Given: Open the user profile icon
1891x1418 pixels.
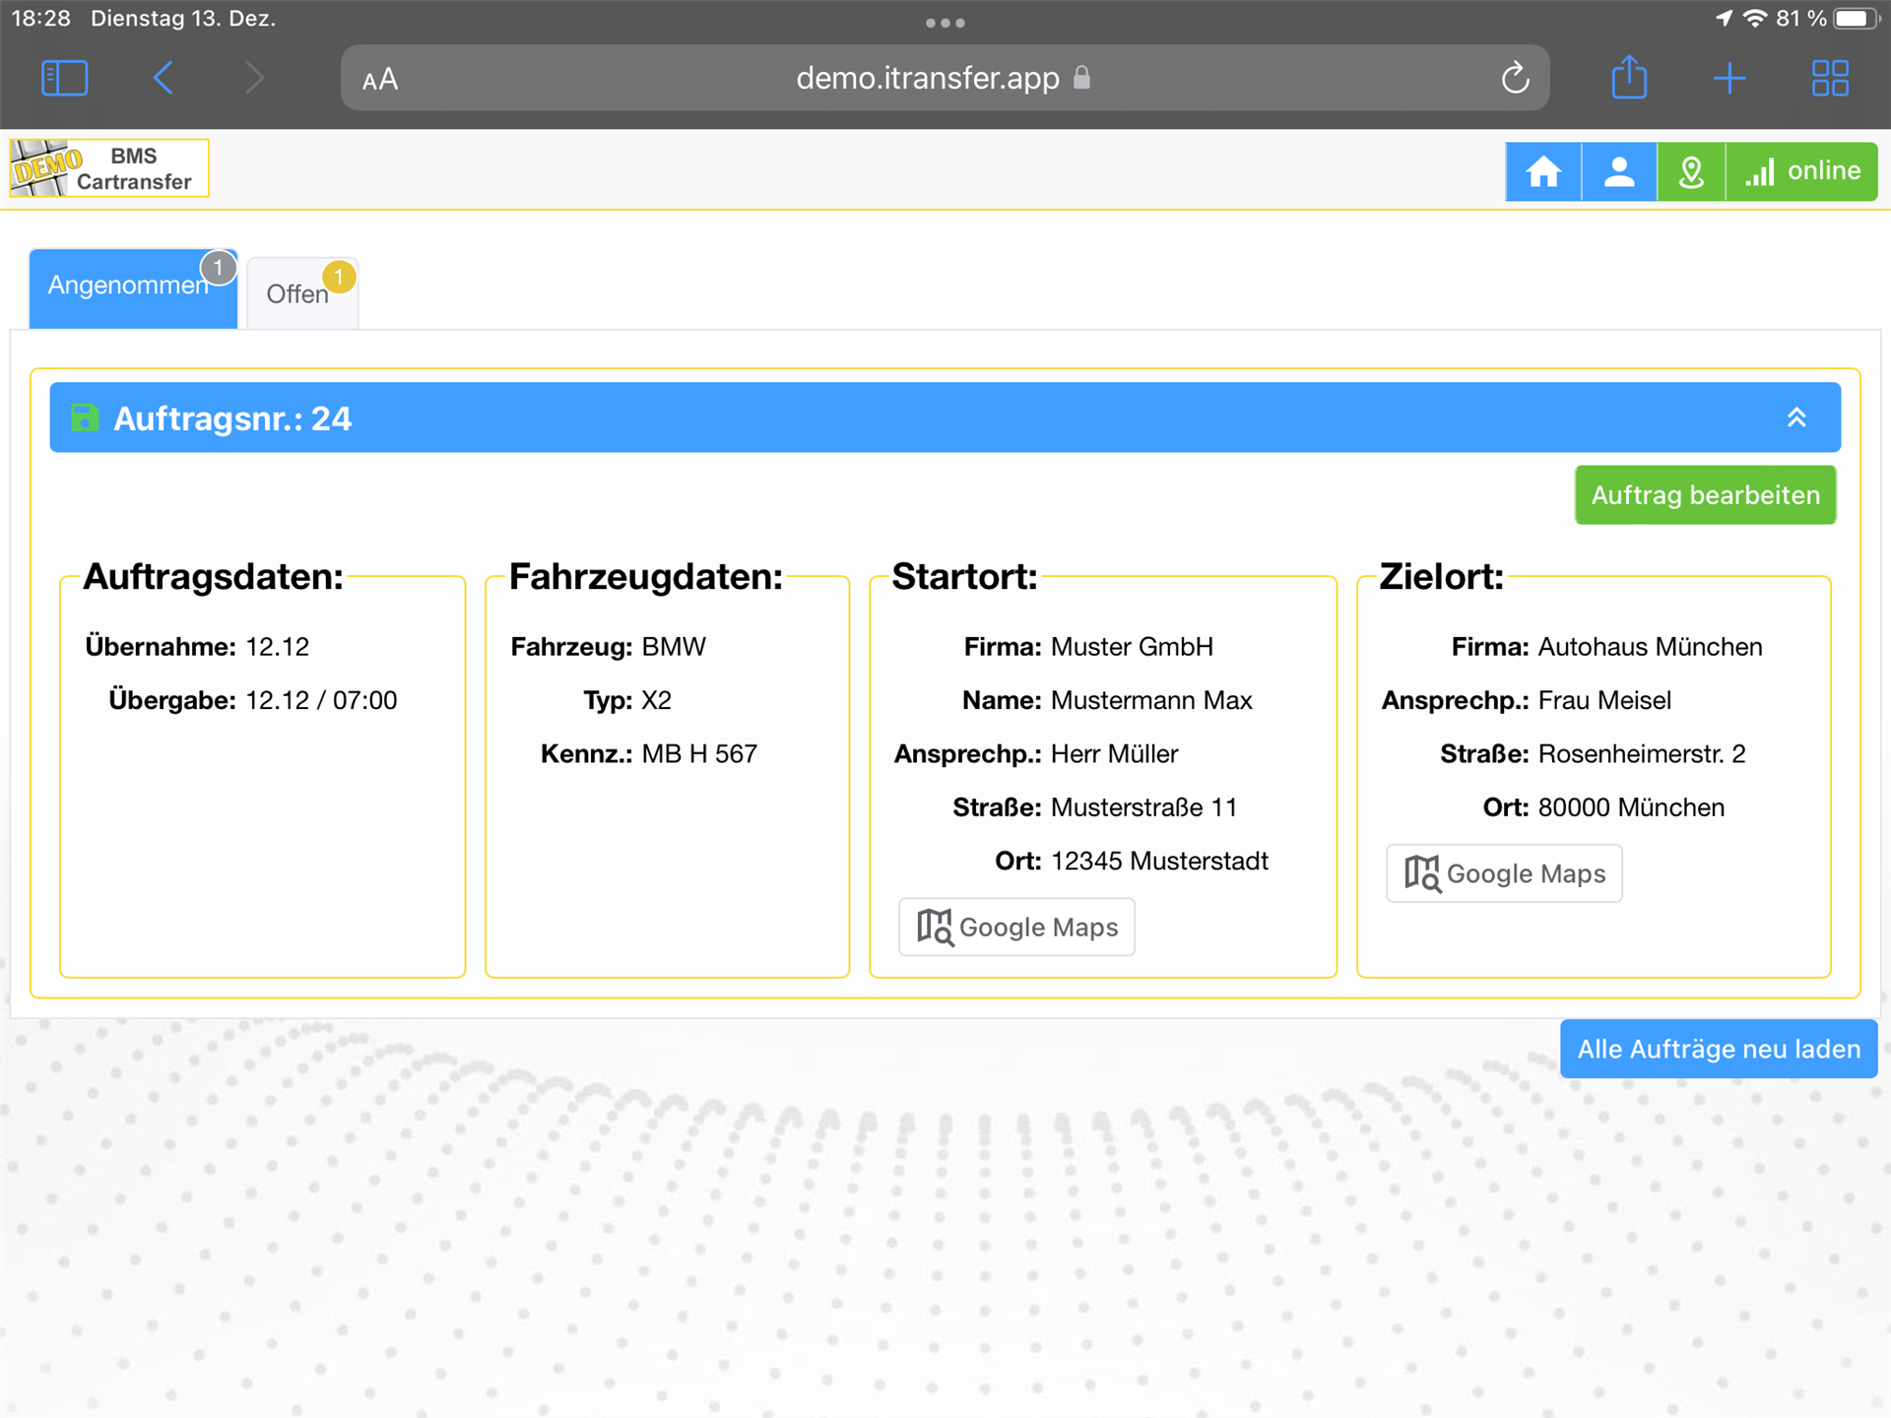Looking at the screenshot, I should (x=1618, y=171).
